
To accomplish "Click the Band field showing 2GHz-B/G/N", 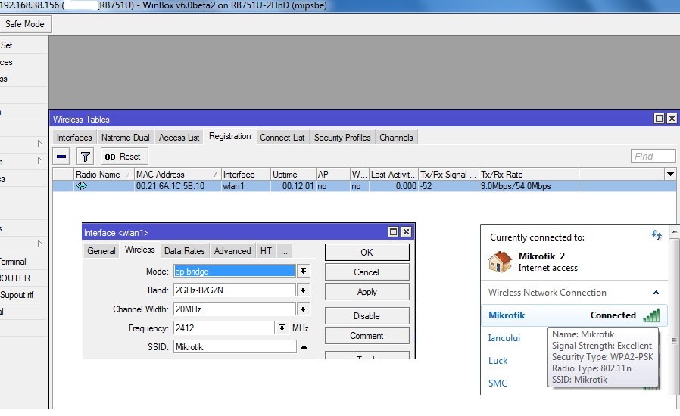I will click(x=235, y=290).
